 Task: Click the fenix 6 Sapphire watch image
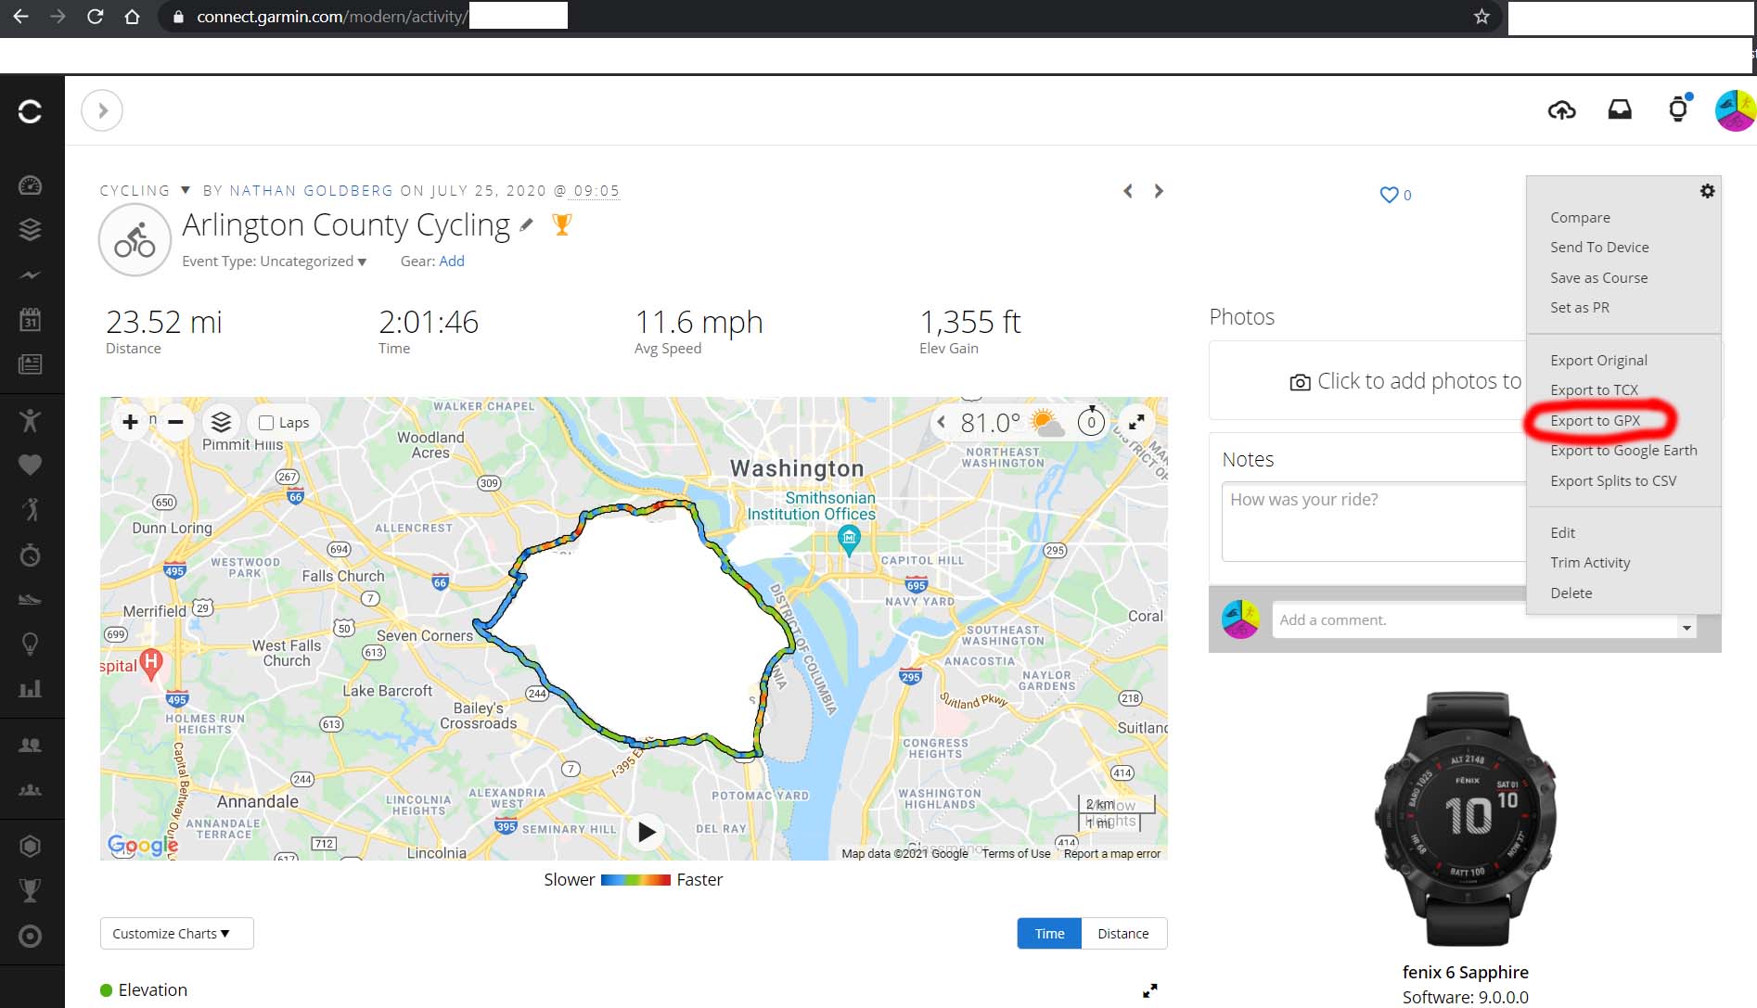1466,817
